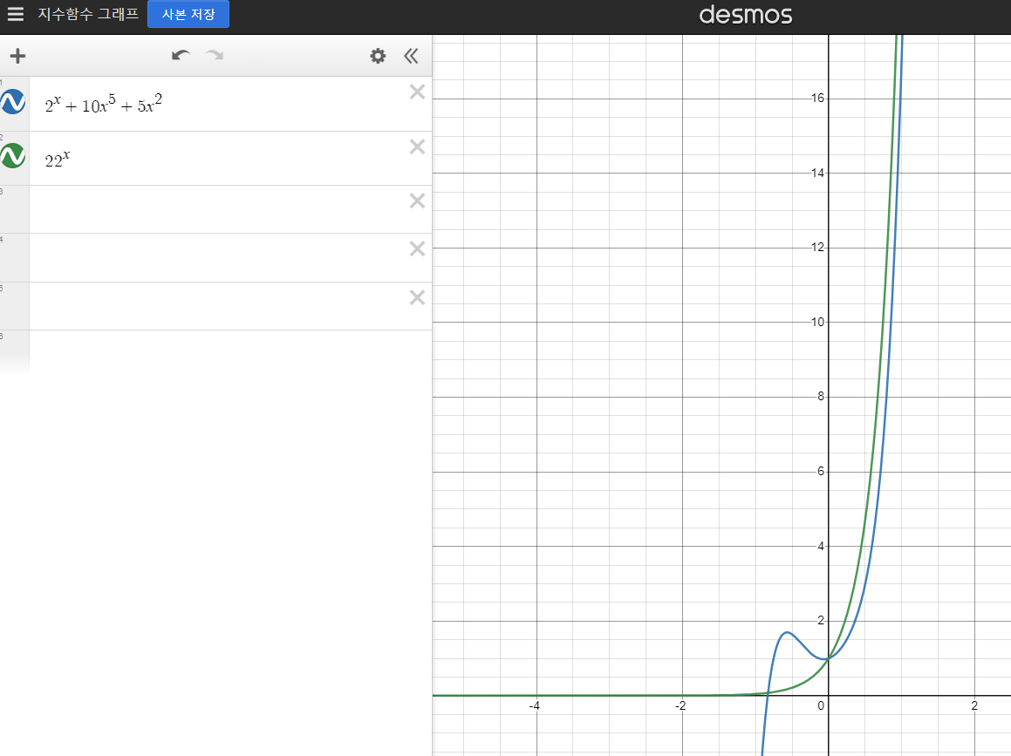1011x756 pixels.
Task: Open the add item plus menu
Action: click(18, 56)
